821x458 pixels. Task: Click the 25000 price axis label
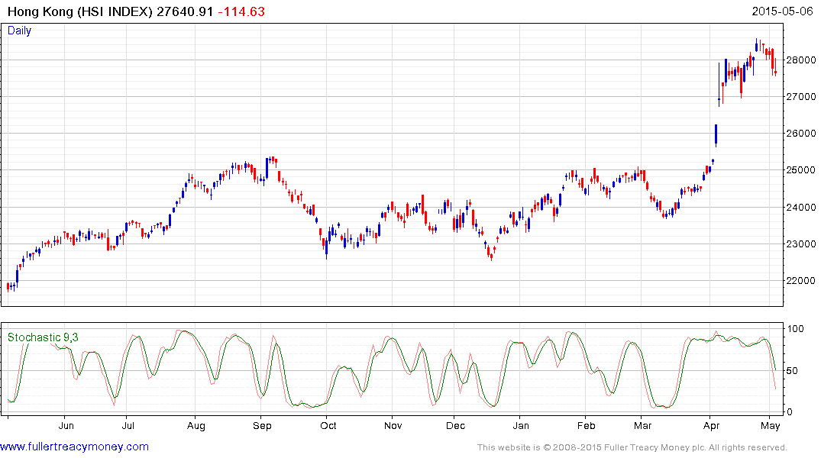(801, 170)
